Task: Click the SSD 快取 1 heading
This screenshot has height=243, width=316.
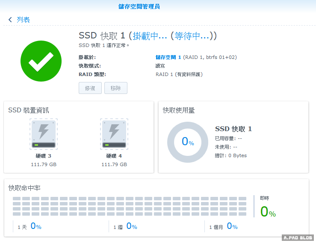Action: click(x=102, y=36)
